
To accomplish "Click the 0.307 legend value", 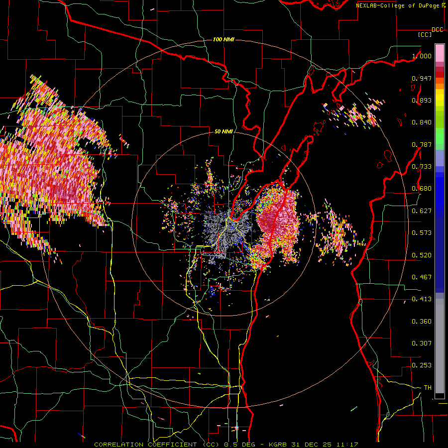I will [422, 343].
